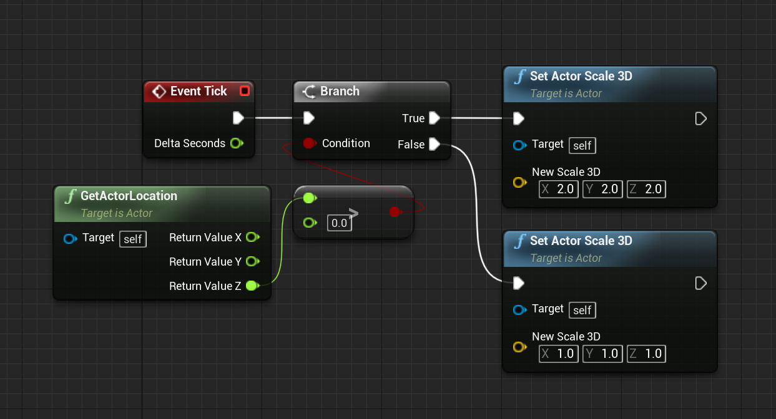Image resolution: width=776 pixels, height=419 pixels.
Task: Click the Branch node's execution input pin
Action: 308,118
